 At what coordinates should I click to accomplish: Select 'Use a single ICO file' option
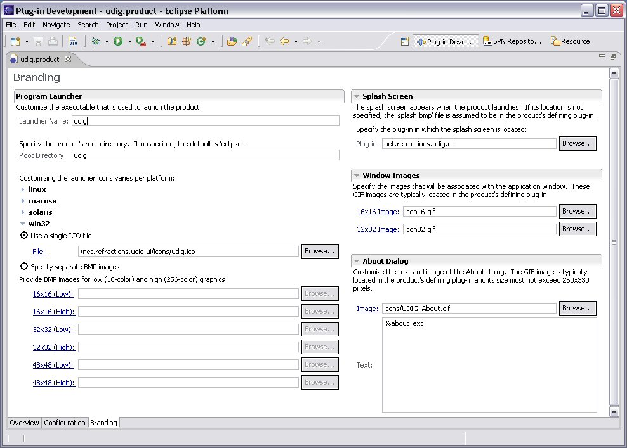(25, 236)
